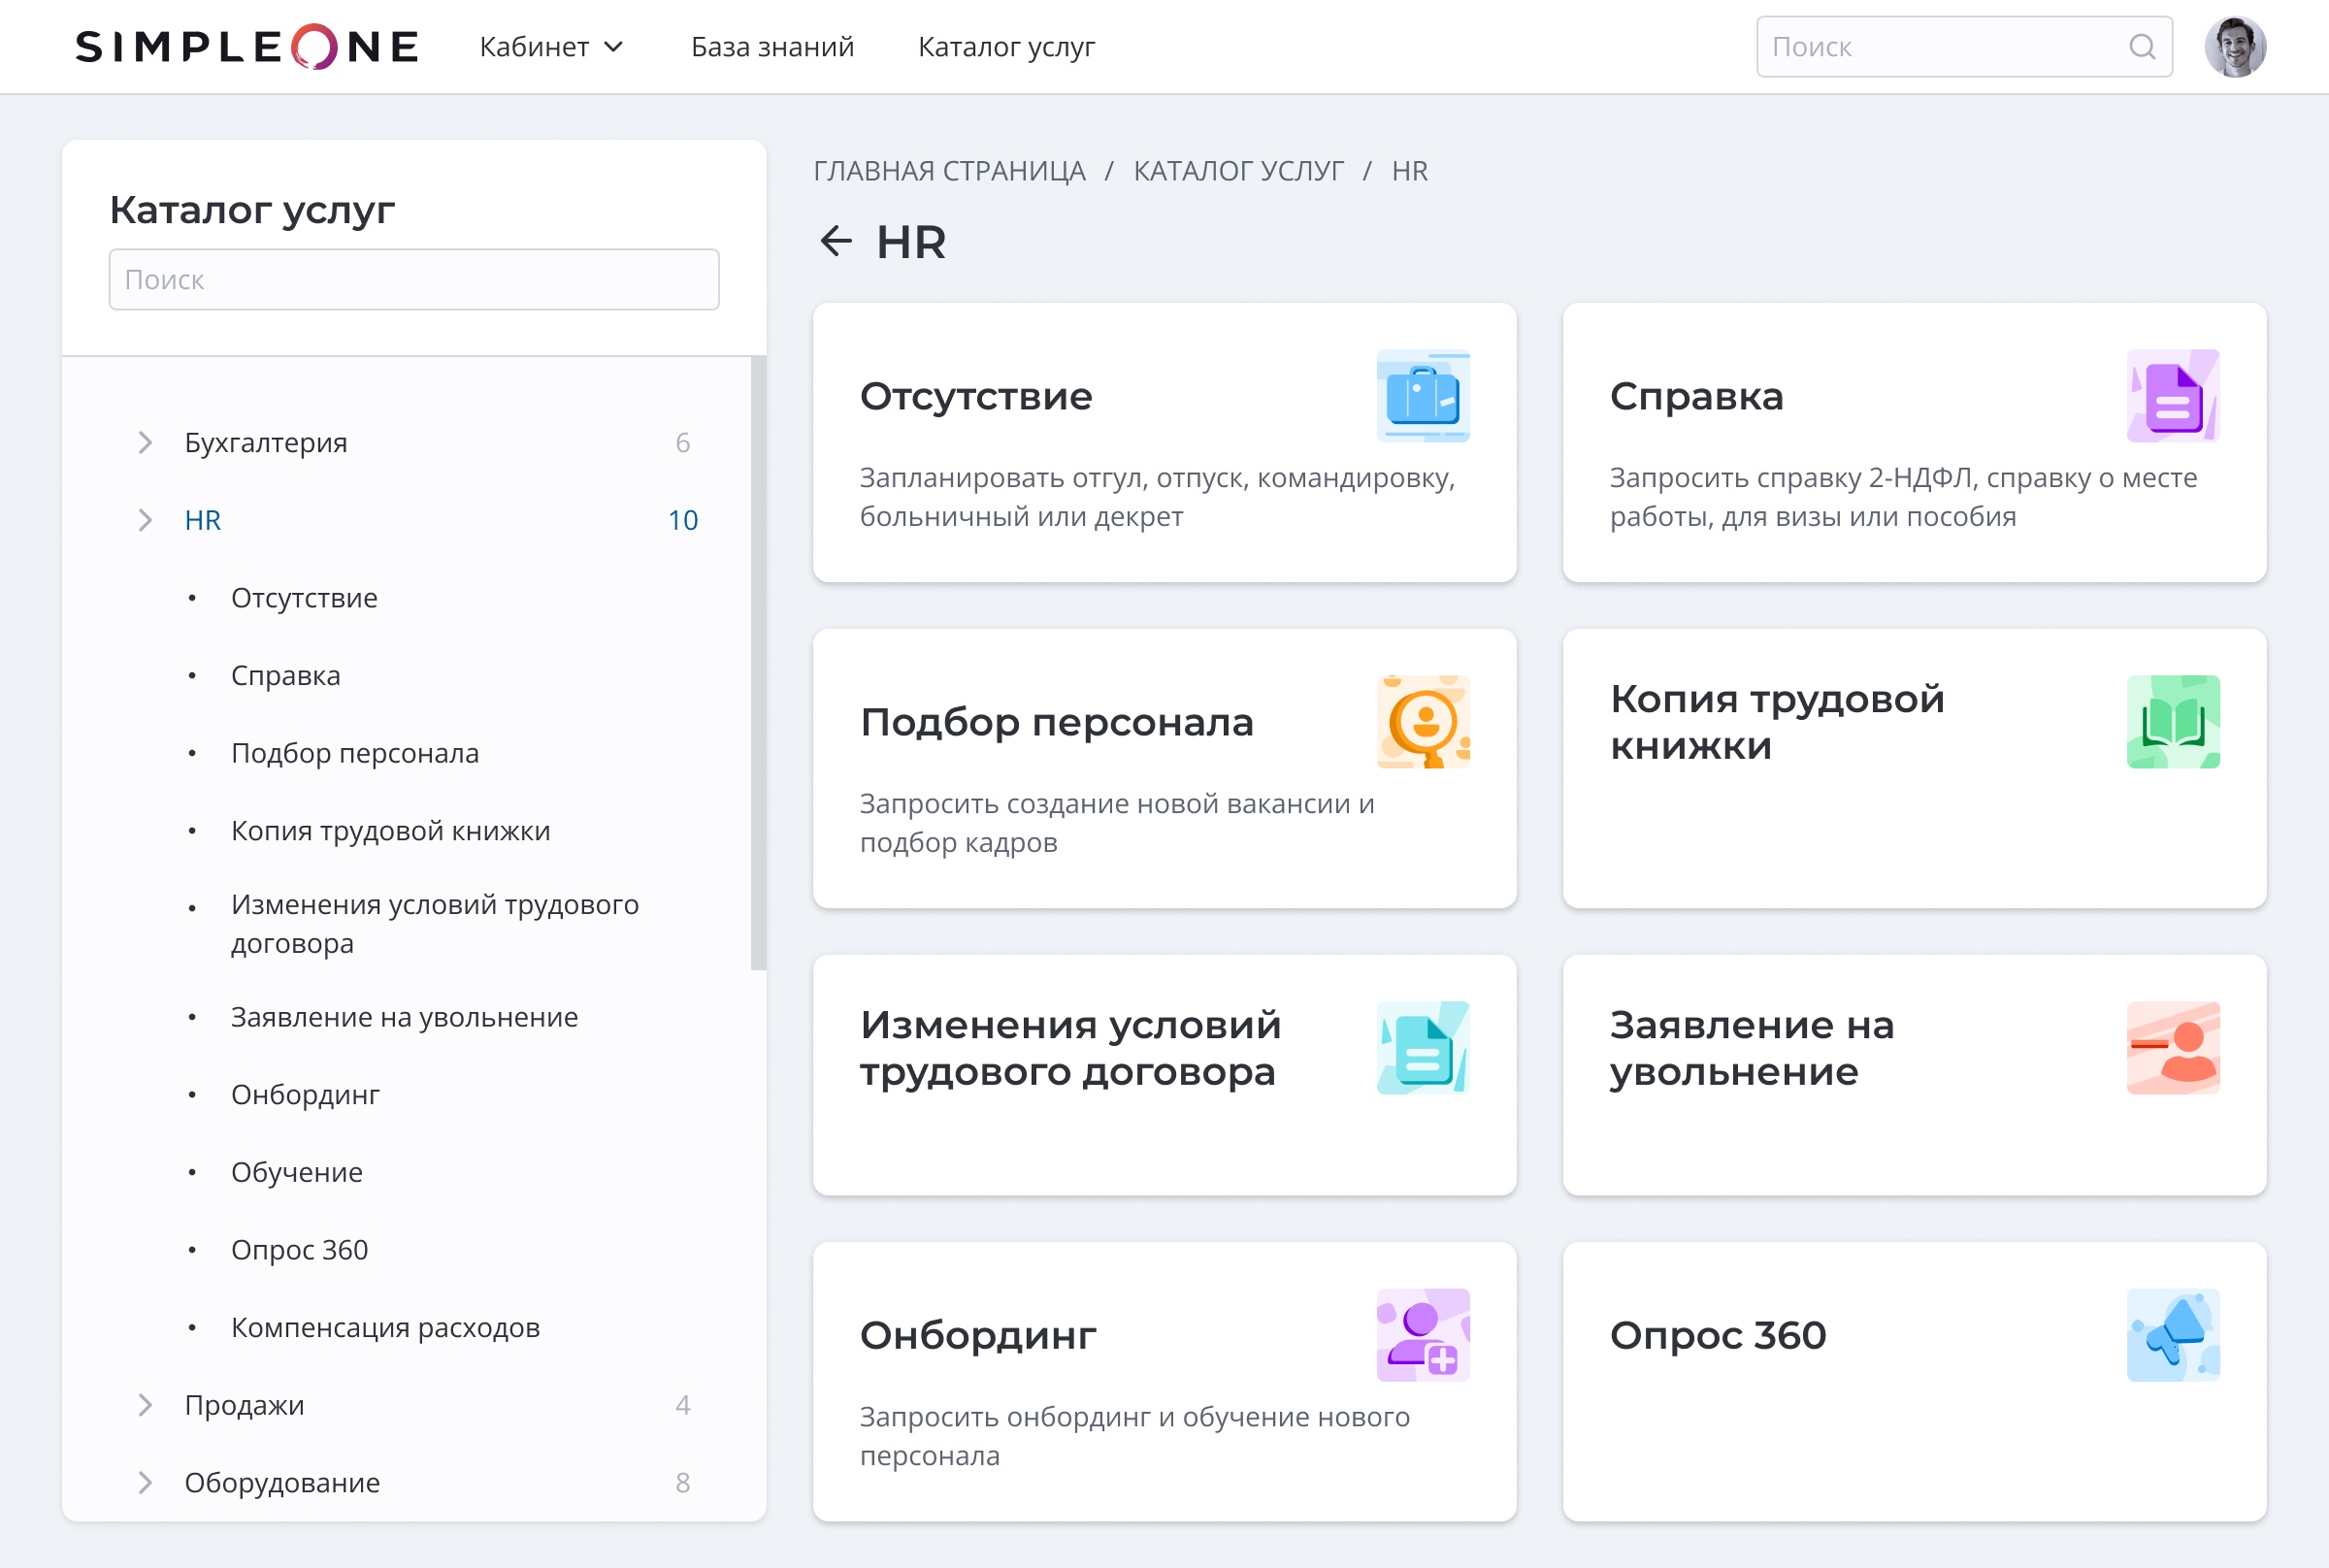
Task: Click the purple add-user icon on Онбординг card
Action: pyautogui.click(x=1422, y=1335)
